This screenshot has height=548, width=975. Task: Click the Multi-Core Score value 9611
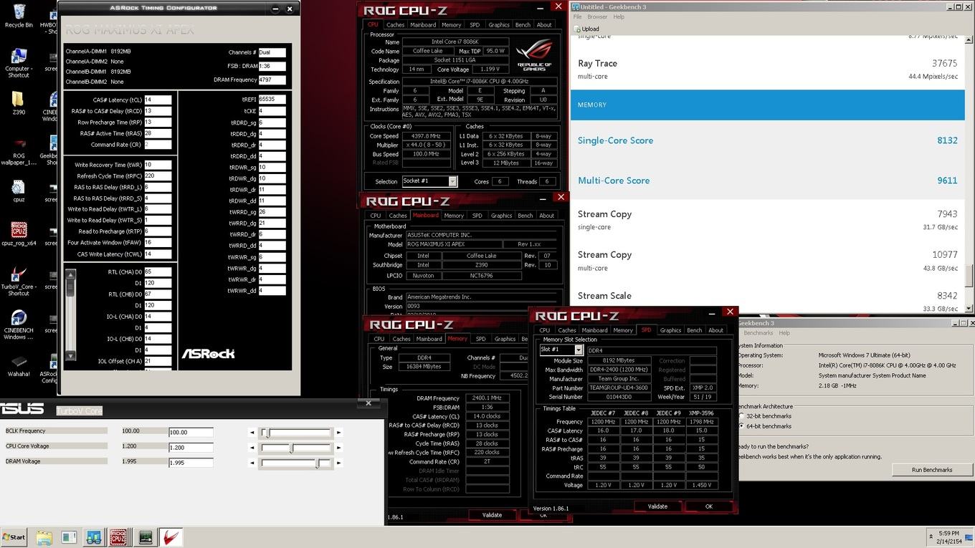[947, 181]
